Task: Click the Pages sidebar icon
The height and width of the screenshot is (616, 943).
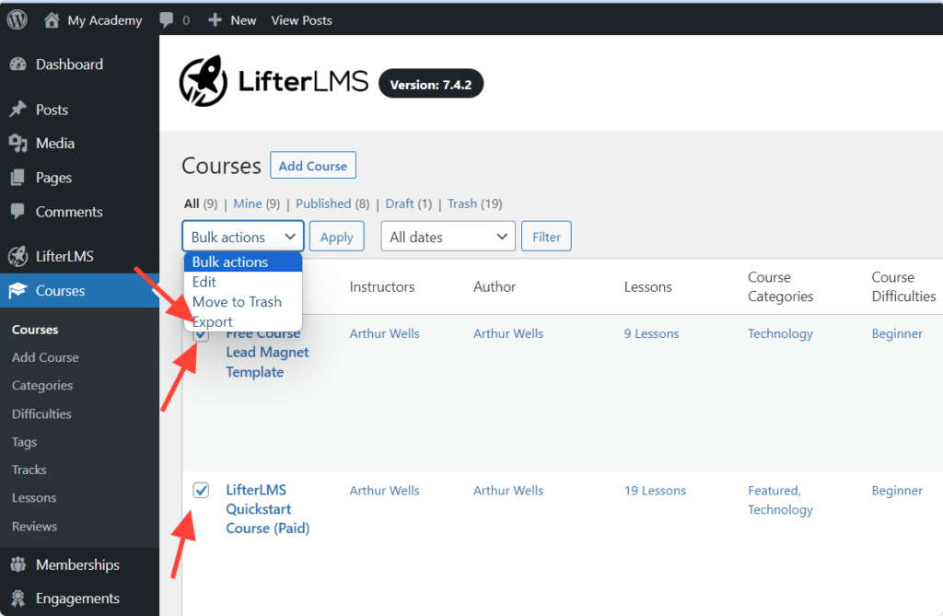Action: [x=20, y=177]
